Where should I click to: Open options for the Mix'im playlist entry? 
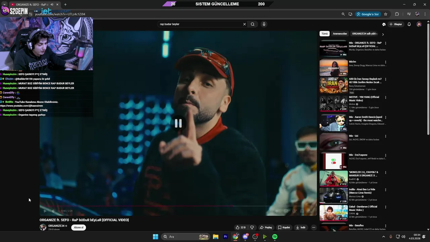tap(386, 62)
